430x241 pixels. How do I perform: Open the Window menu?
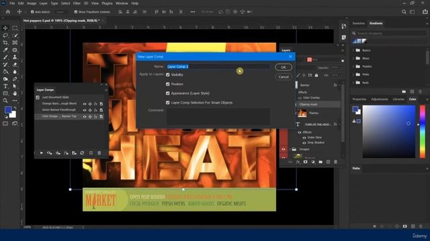click(122, 3)
